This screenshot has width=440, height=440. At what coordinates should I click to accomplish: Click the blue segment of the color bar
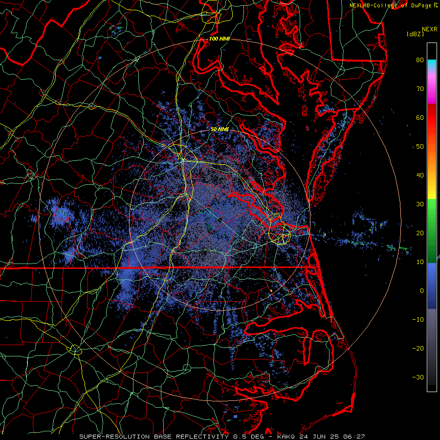(432, 286)
